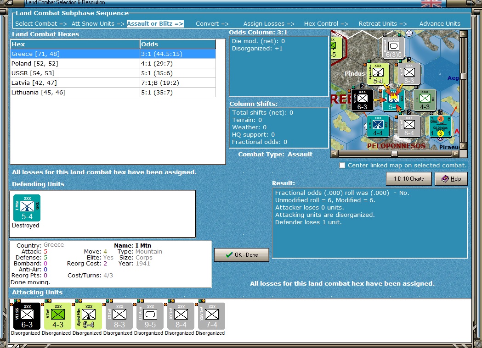Toggle center linked map on selected combat
This screenshot has width=482, height=348.
pyautogui.click(x=342, y=165)
